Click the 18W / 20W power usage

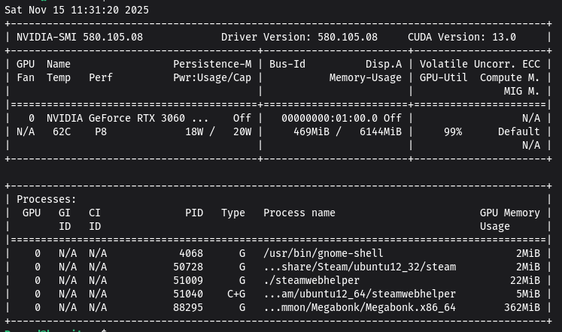(218, 131)
